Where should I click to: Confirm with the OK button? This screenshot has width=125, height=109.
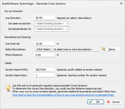[x=96, y=102]
